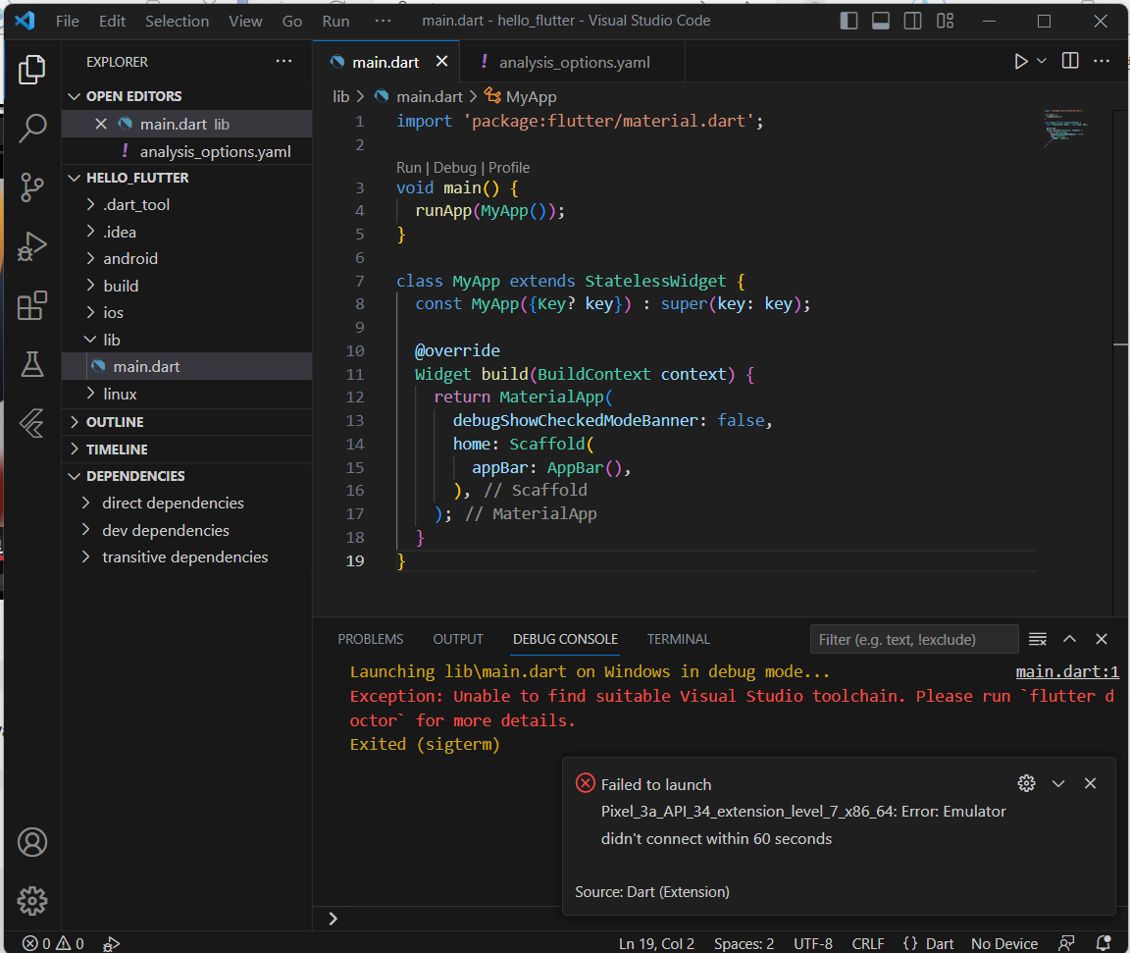Open Source Control view
Image resolution: width=1130 pixels, height=953 pixels.
[x=31, y=187]
